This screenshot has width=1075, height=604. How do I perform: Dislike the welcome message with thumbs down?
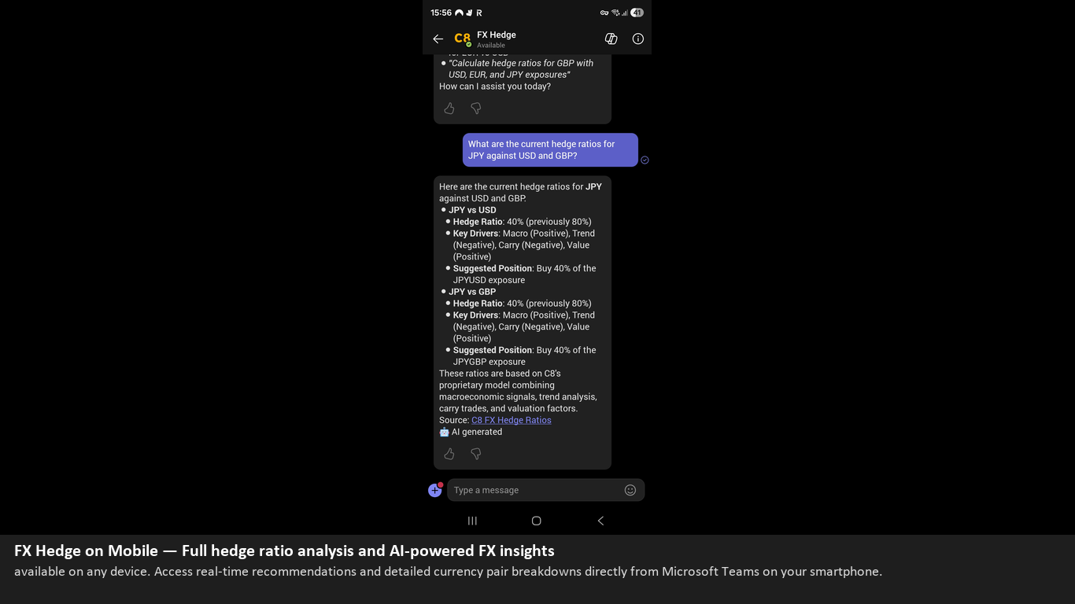[x=475, y=109]
